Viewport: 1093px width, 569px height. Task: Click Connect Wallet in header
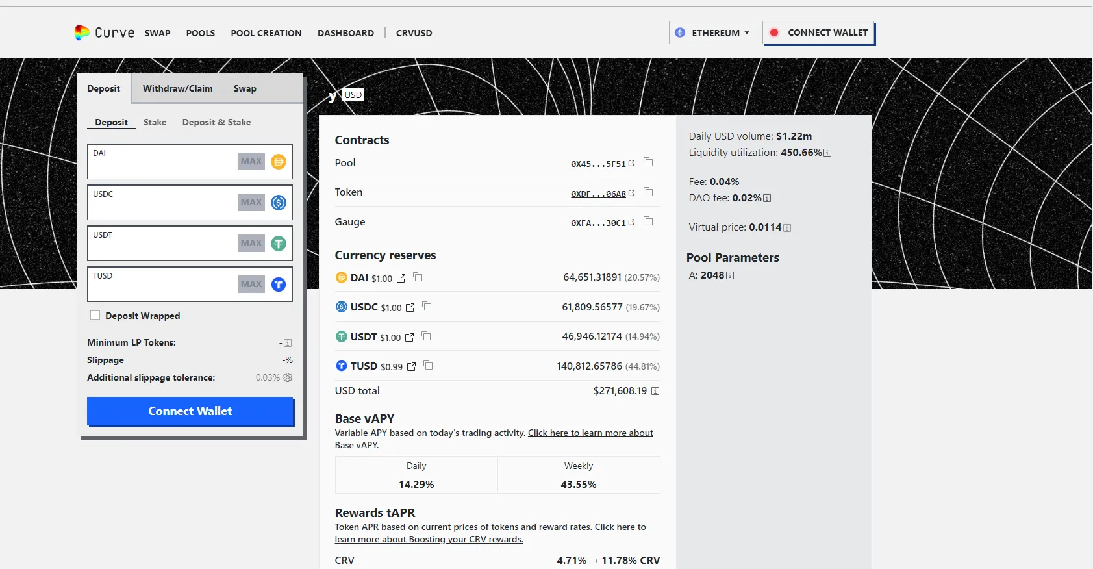[819, 32]
